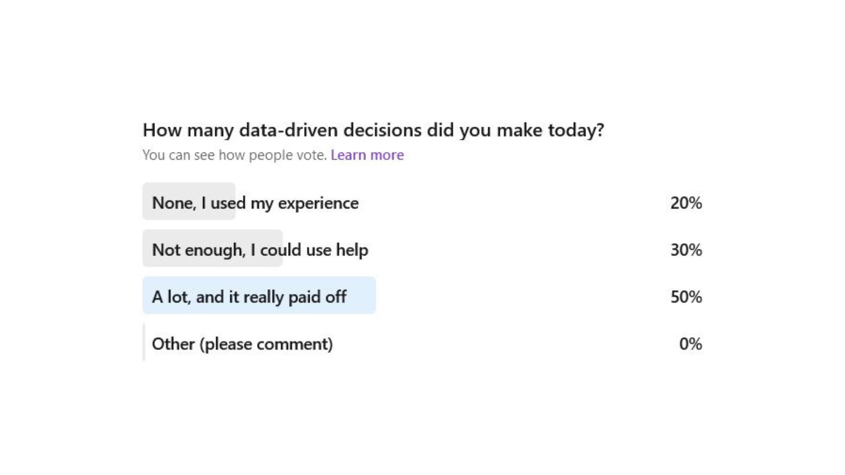Screen dimensions: 845x475
Task: Click the 20% result label
Action: [x=686, y=203]
